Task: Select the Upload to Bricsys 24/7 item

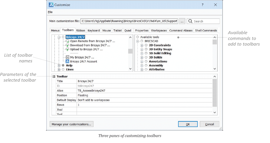Action: coord(86,49)
